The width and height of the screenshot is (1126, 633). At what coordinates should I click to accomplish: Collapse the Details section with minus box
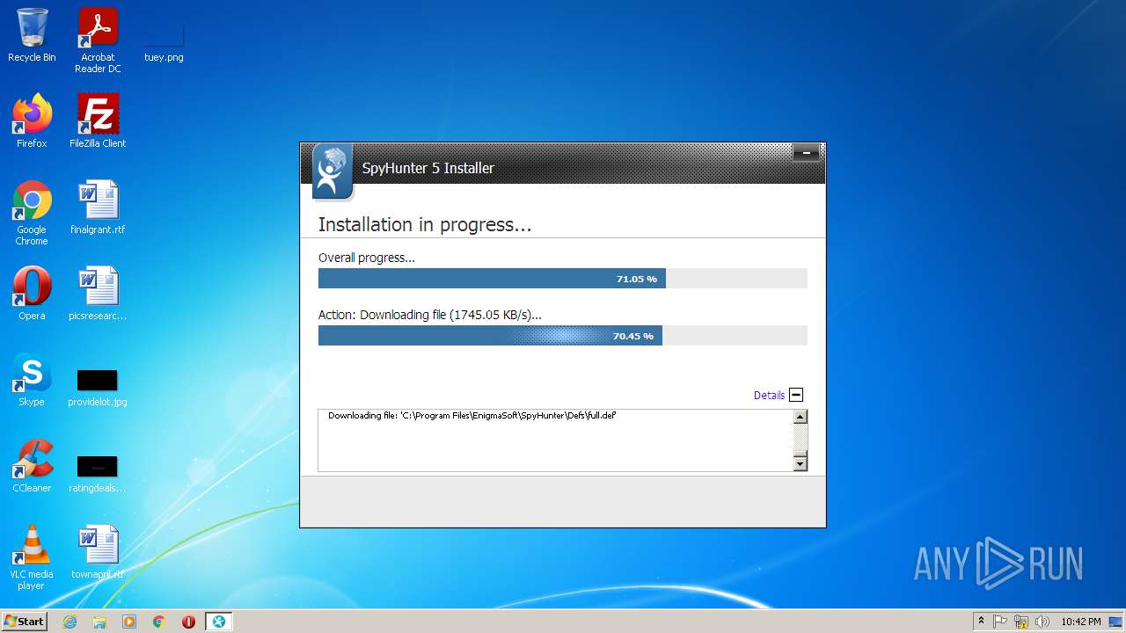(x=796, y=395)
